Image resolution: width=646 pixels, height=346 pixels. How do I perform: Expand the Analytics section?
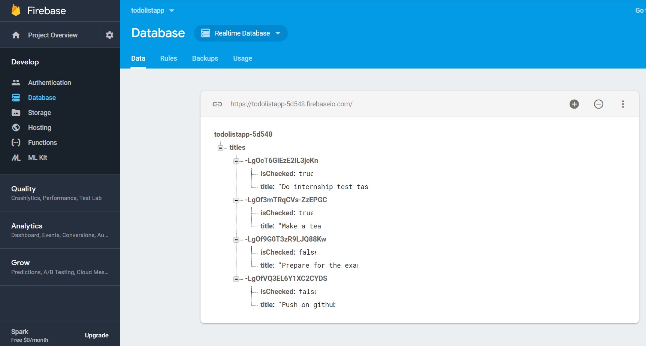(60, 230)
